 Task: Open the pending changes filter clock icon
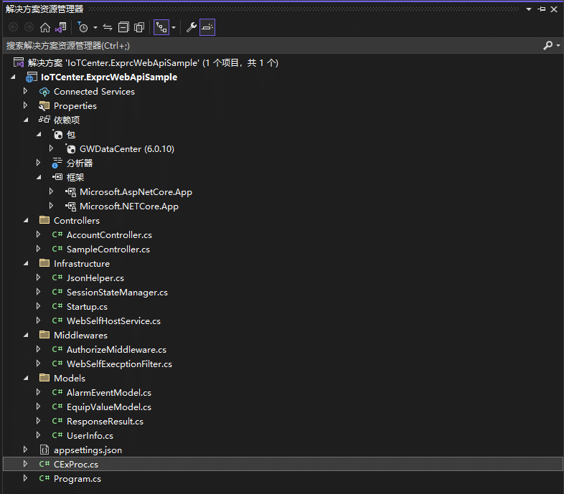(83, 27)
